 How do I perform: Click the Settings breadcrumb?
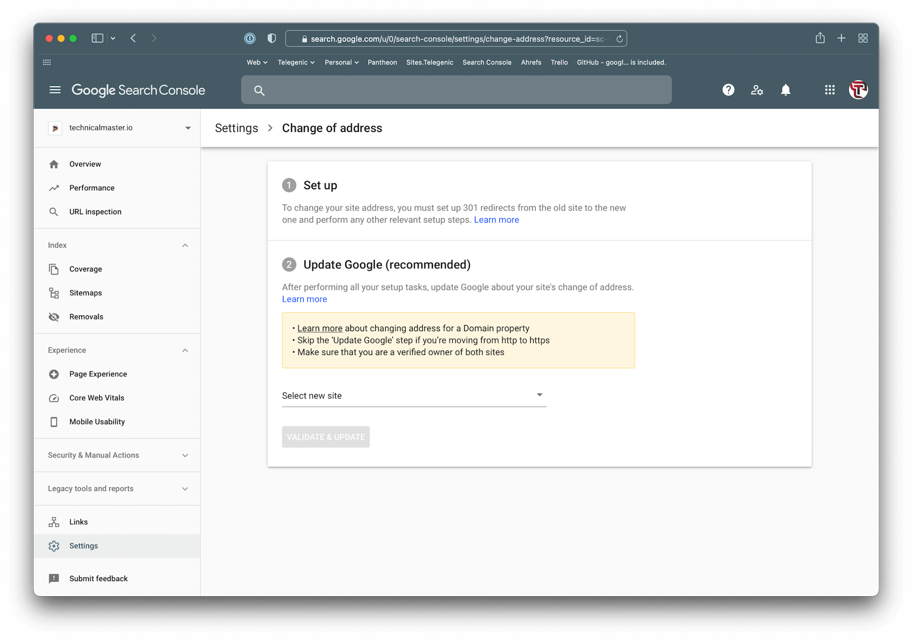pos(236,128)
